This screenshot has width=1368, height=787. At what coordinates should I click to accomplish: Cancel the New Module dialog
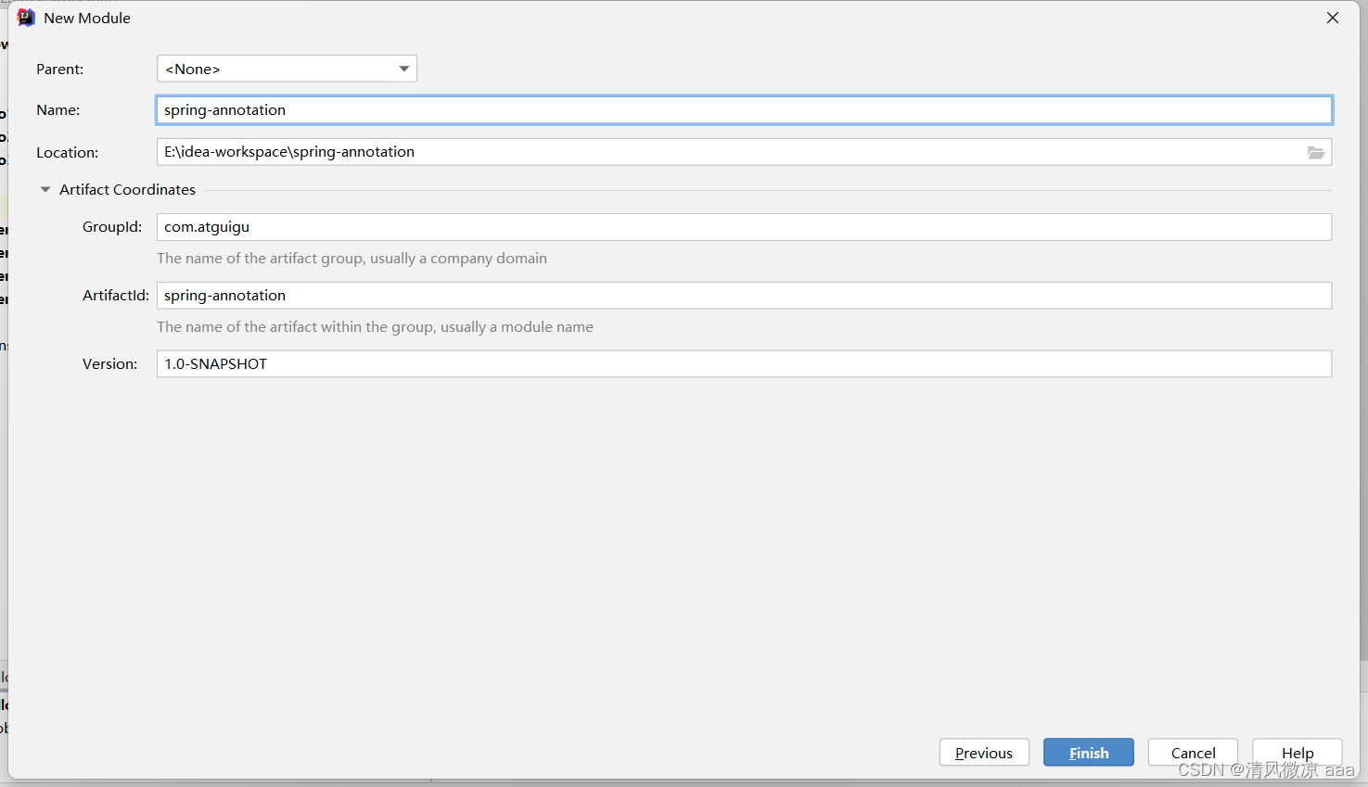coord(1193,753)
